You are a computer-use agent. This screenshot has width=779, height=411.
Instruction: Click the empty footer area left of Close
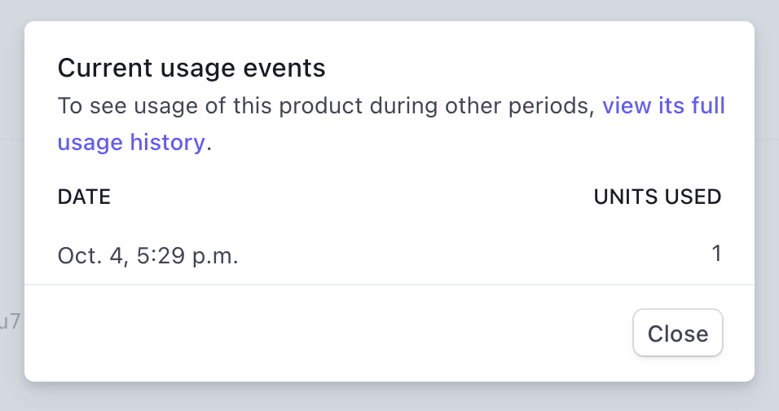pyautogui.click(x=326, y=333)
